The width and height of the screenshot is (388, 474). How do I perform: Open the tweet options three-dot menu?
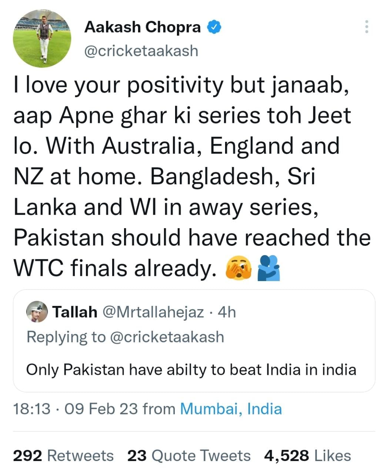(367, 27)
